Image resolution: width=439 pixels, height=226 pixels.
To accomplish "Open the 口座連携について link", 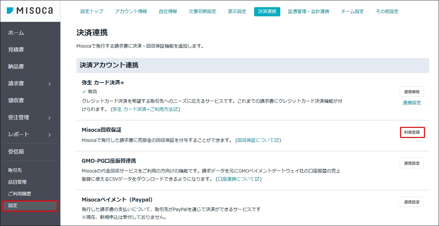I will tap(236, 179).
